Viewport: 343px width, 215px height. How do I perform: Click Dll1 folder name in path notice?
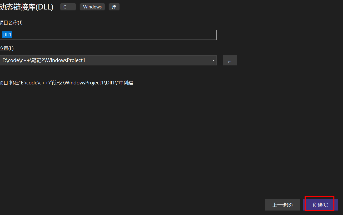click(110, 83)
